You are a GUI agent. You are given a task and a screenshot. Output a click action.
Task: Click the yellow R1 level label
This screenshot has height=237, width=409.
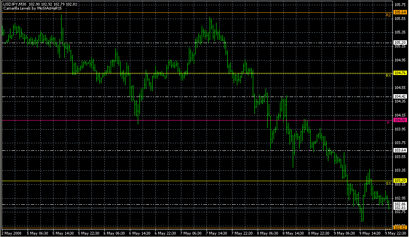coord(388,75)
